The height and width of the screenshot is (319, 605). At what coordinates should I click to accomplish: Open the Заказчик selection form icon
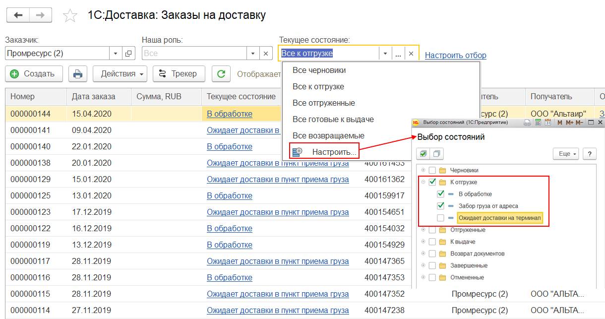pos(129,53)
